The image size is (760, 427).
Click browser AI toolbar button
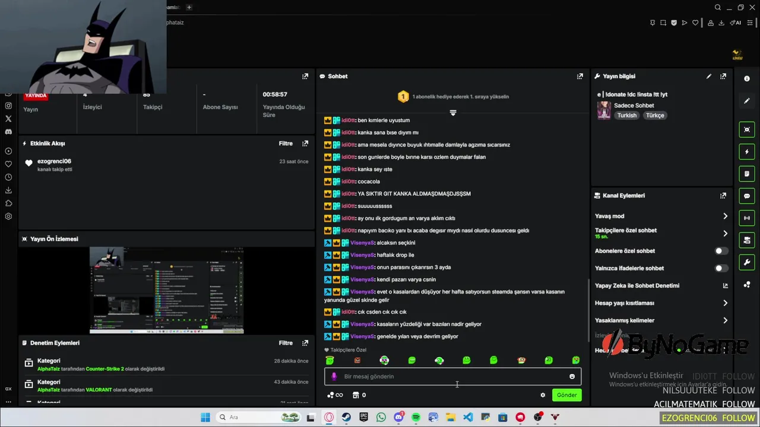(736, 23)
